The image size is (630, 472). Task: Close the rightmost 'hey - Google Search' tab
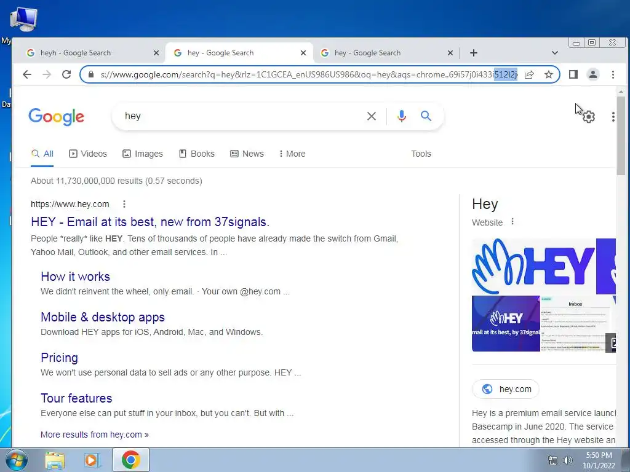point(450,53)
